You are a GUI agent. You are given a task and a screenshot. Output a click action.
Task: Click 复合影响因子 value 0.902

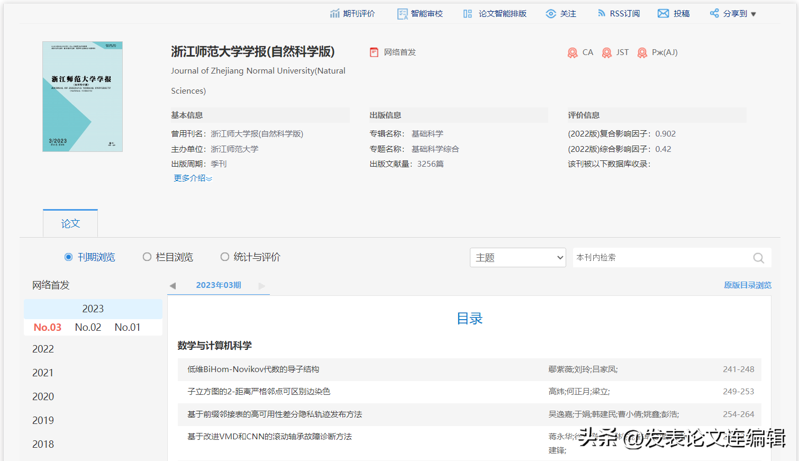pos(665,134)
